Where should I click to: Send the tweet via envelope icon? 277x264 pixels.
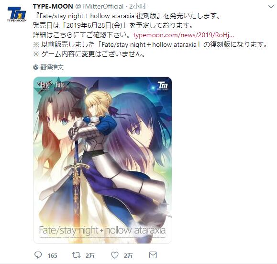coord(153,255)
